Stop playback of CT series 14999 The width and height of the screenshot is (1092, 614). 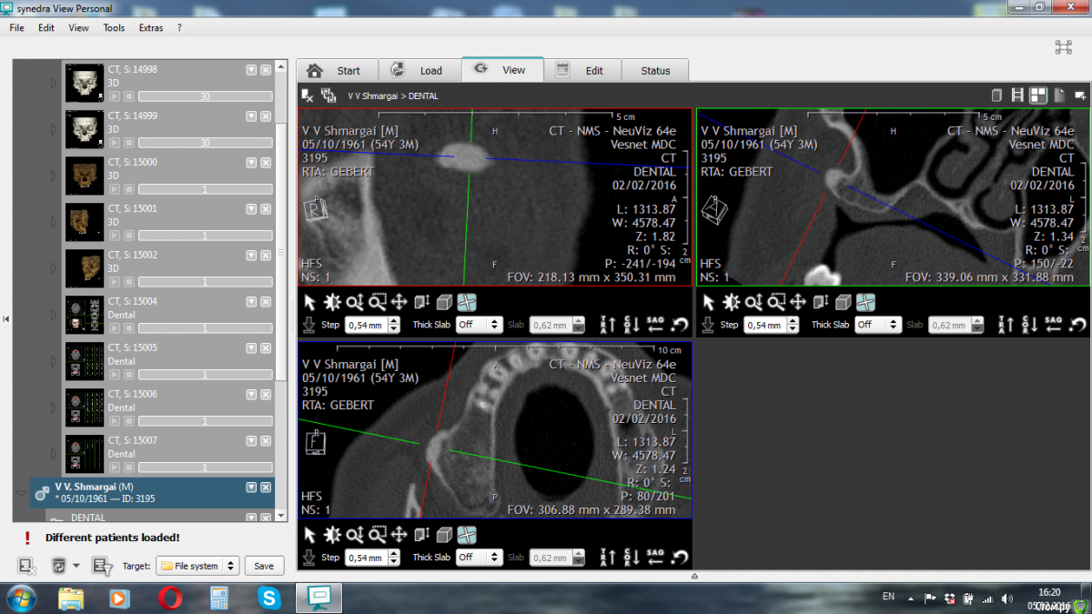pyautogui.click(x=129, y=143)
